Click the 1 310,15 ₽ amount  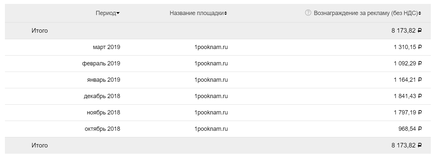[x=408, y=47]
